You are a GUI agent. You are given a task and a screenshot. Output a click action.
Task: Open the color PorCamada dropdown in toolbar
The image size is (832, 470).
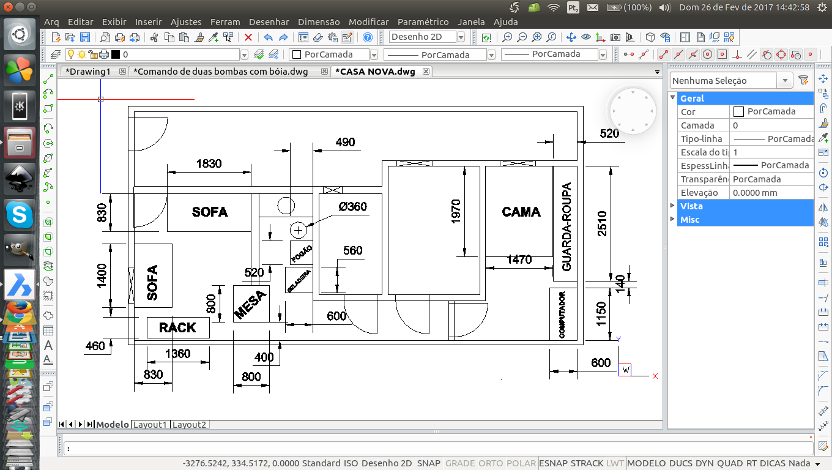coord(374,54)
